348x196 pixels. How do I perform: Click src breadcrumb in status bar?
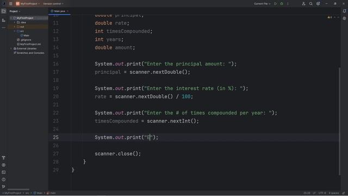[x=27, y=193]
